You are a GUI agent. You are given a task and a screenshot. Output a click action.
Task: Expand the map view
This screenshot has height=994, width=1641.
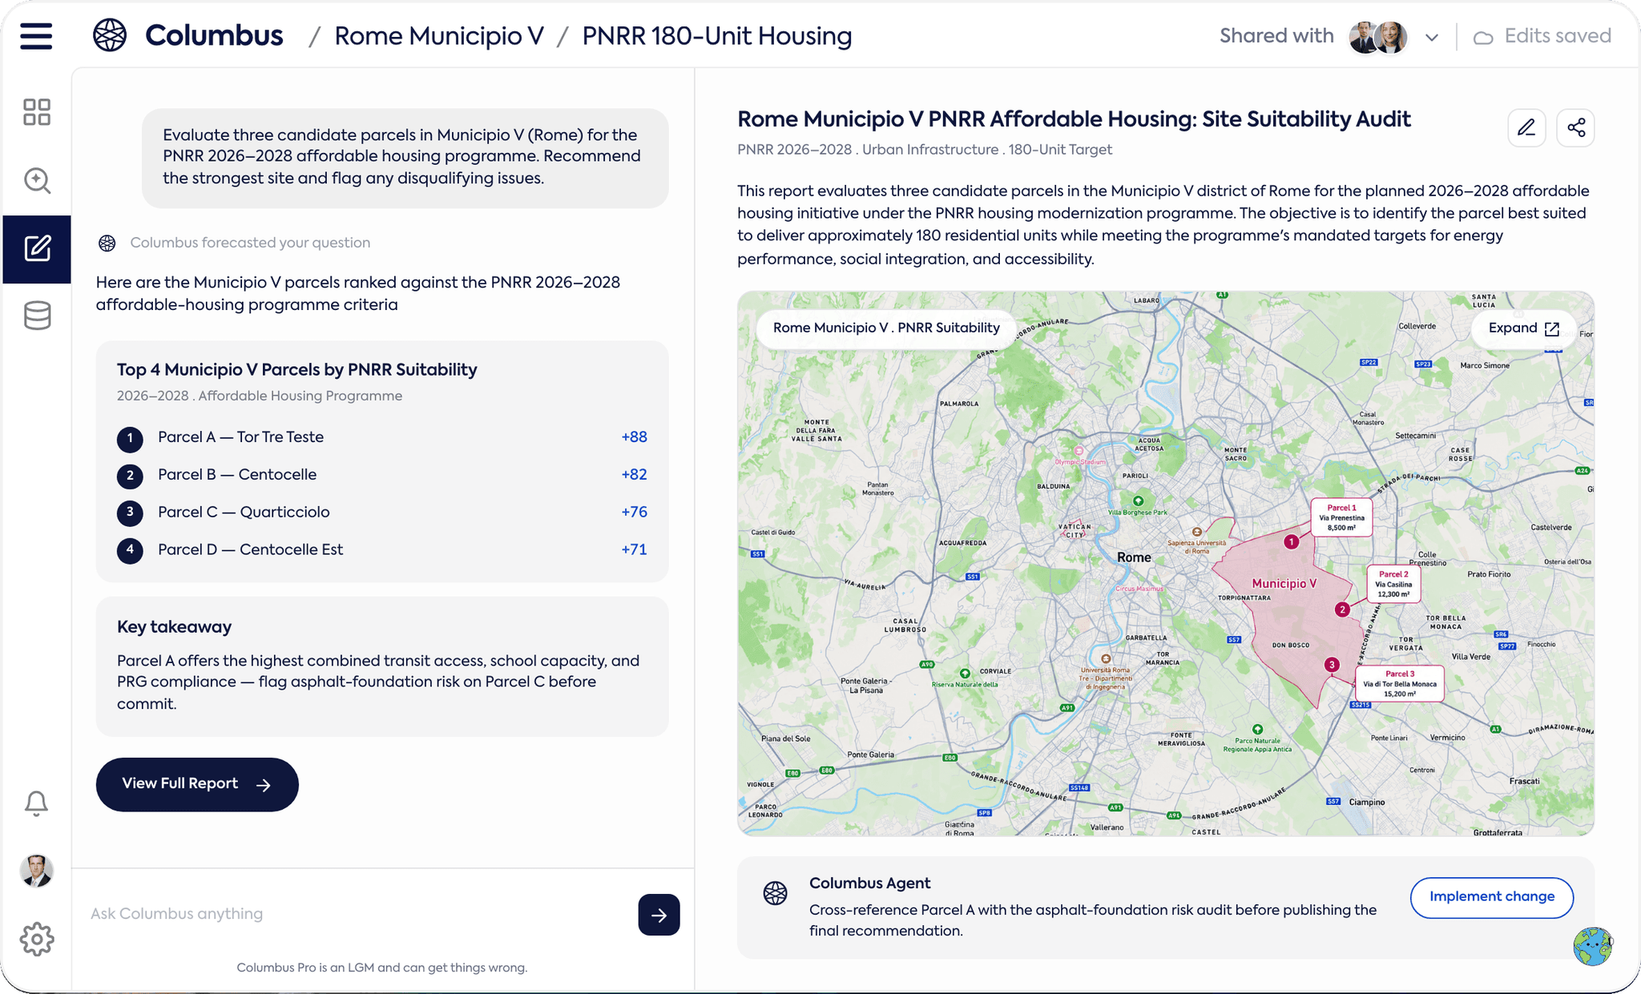click(1524, 328)
